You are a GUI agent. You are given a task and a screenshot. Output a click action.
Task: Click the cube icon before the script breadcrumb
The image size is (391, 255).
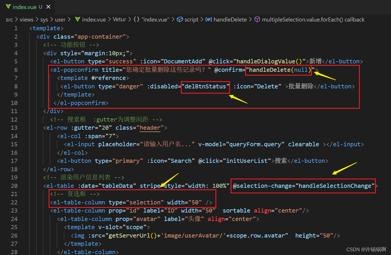[180, 19]
